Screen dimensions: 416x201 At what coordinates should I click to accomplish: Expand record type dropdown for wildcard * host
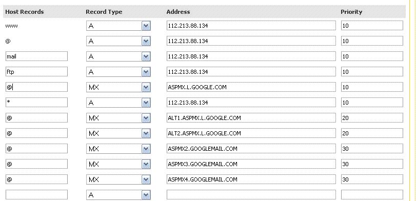click(118, 103)
